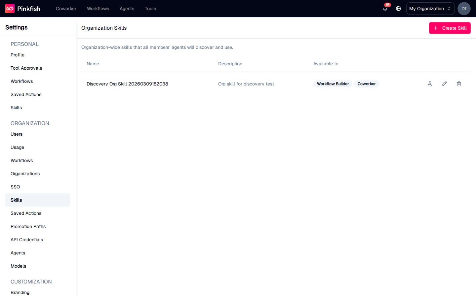Open Promotion Paths settings
The width and height of the screenshot is (476, 297).
click(28, 226)
